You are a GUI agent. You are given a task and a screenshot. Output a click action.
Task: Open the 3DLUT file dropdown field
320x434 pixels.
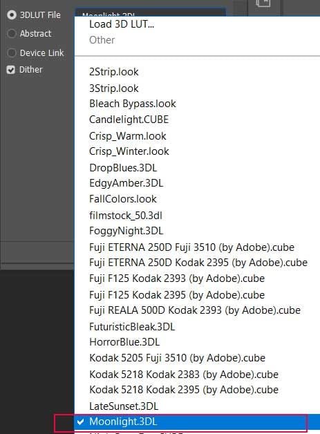coord(150,12)
